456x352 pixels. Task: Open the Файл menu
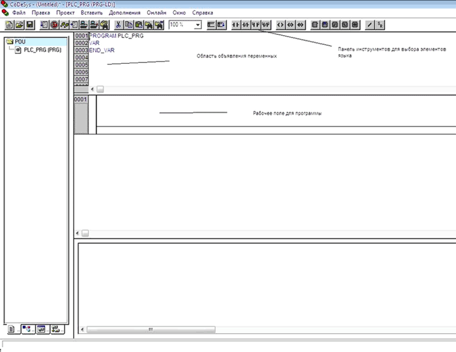click(19, 13)
